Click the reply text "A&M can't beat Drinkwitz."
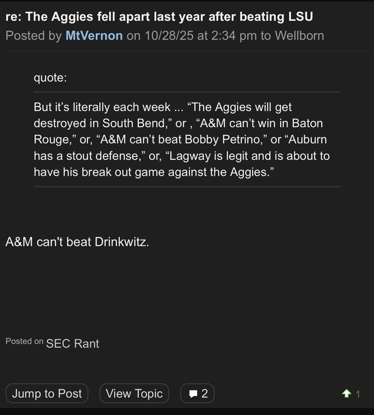This screenshot has width=374, height=415. tap(77, 242)
